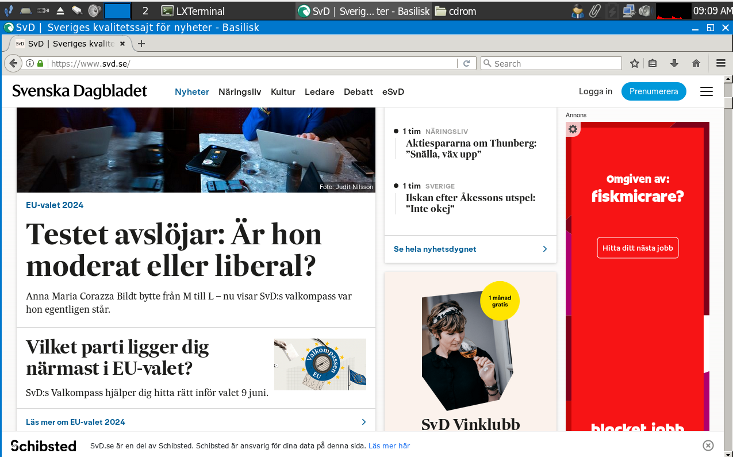Go to browser home page icon
This screenshot has height=457, width=733.
pyautogui.click(x=696, y=64)
